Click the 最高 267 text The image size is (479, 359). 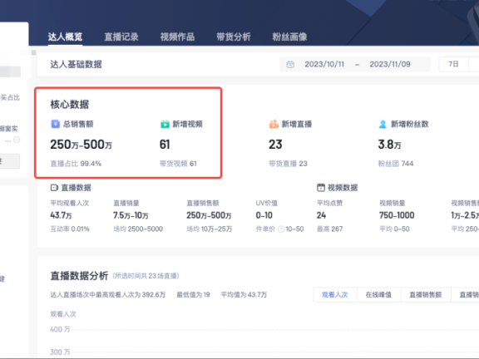coord(329,229)
